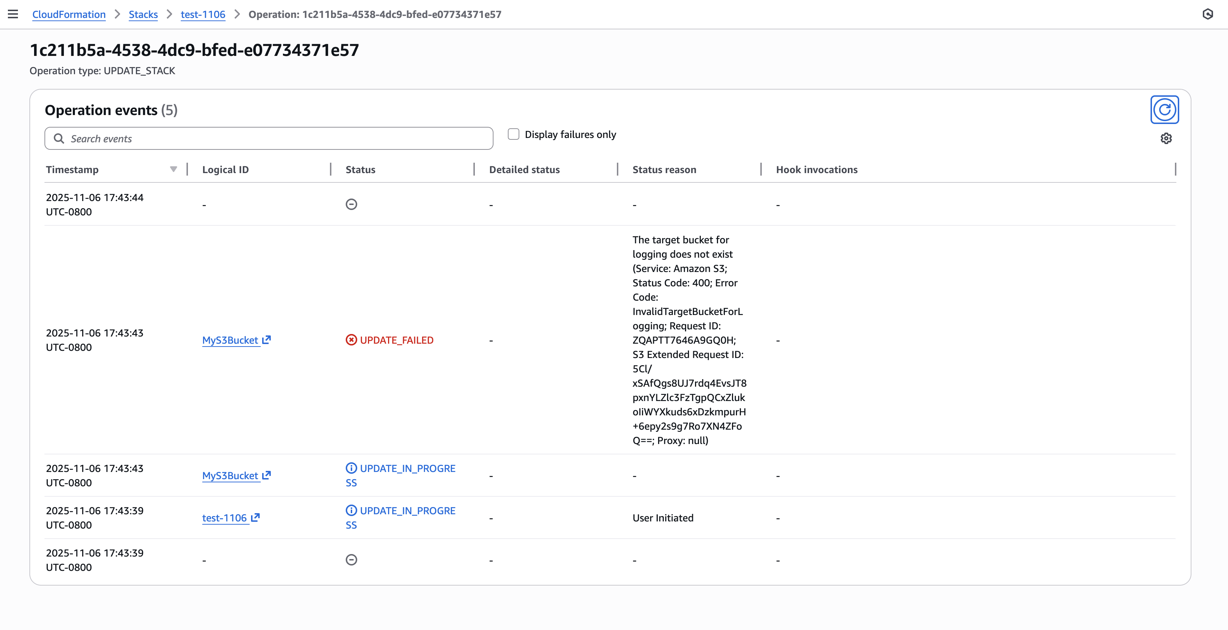1228x630 pixels.
Task: Click the refresh icon on Operation events
Action: point(1165,110)
